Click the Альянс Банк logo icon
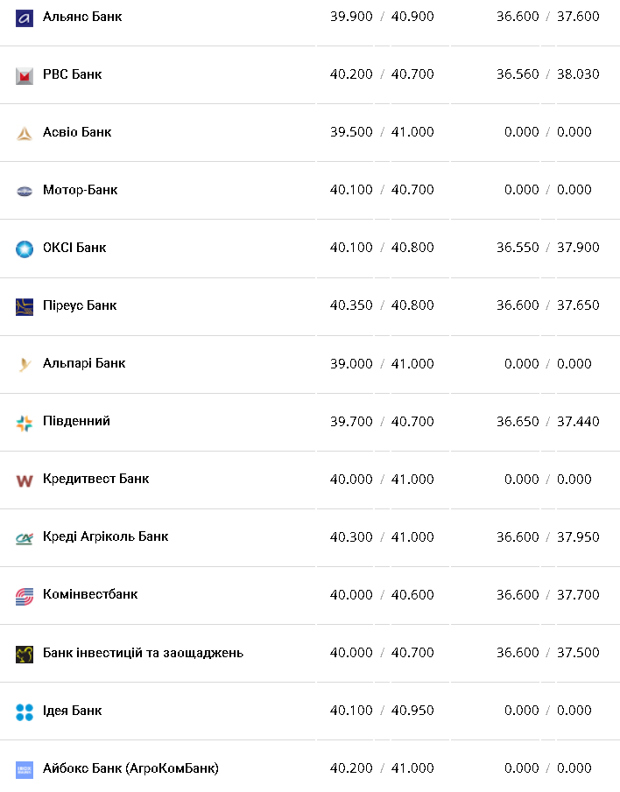The width and height of the screenshot is (620, 792). coord(25,17)
